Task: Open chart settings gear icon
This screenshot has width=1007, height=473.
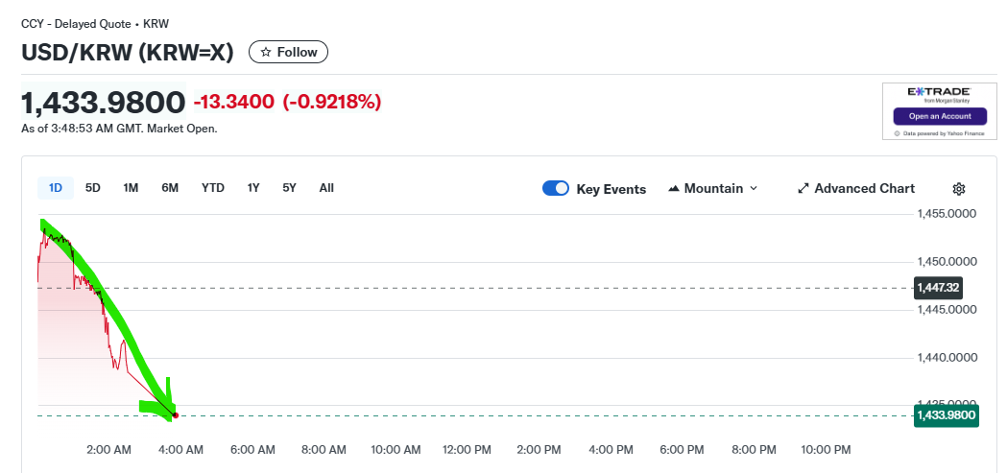Action: 958,189
